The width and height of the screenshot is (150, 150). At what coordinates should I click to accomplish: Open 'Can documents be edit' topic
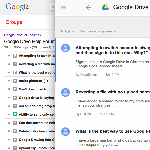point(37,123)
